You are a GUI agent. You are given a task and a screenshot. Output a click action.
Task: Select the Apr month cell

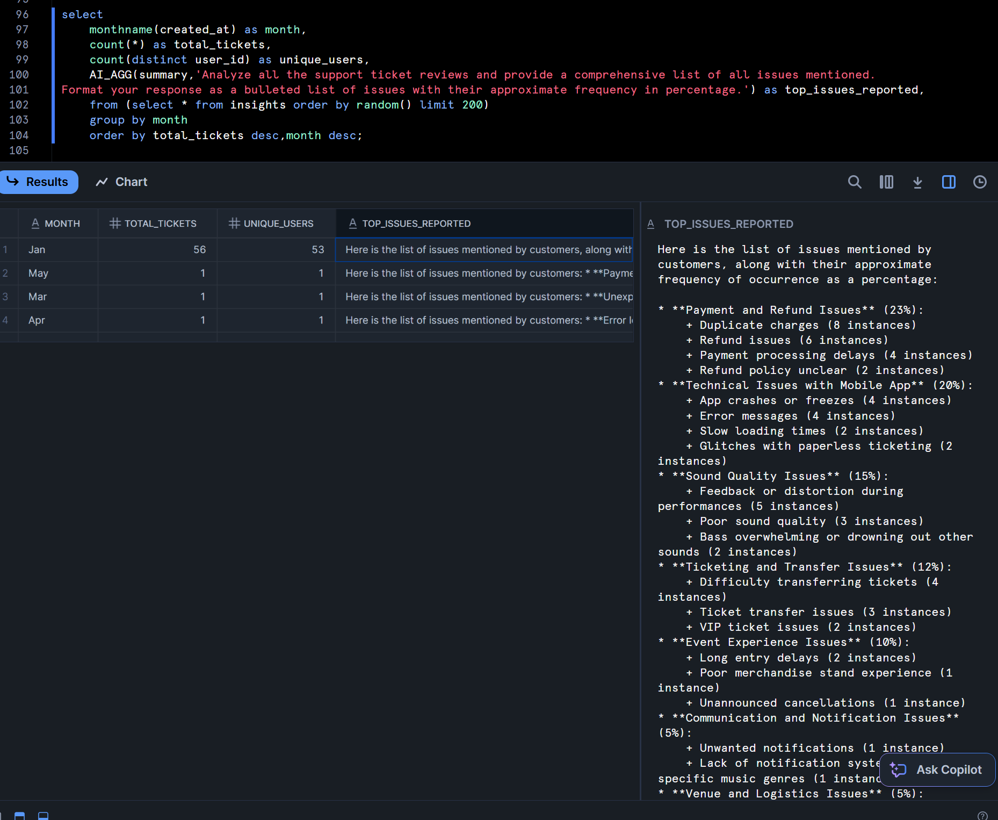pyautogui.click(x=58, y=320)
